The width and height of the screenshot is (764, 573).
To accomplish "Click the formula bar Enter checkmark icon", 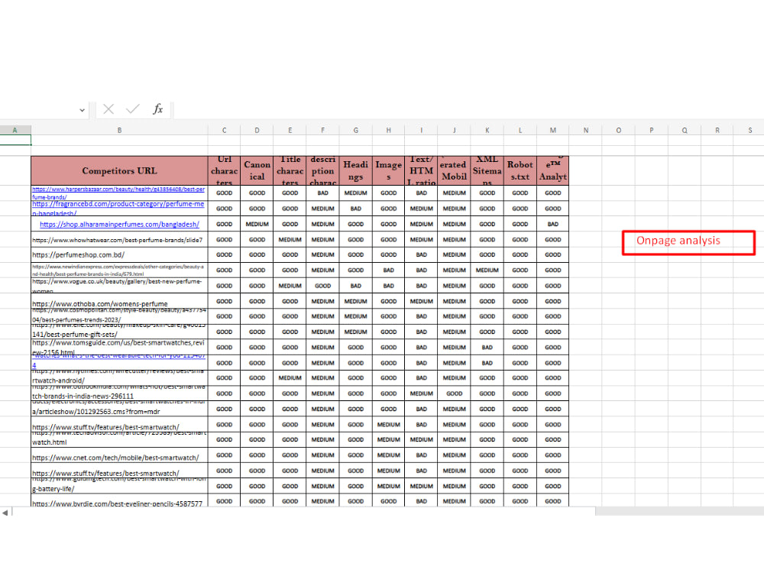I will (x=132, y=108).
